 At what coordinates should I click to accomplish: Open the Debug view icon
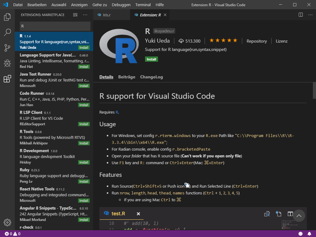(x=7, y=63)
